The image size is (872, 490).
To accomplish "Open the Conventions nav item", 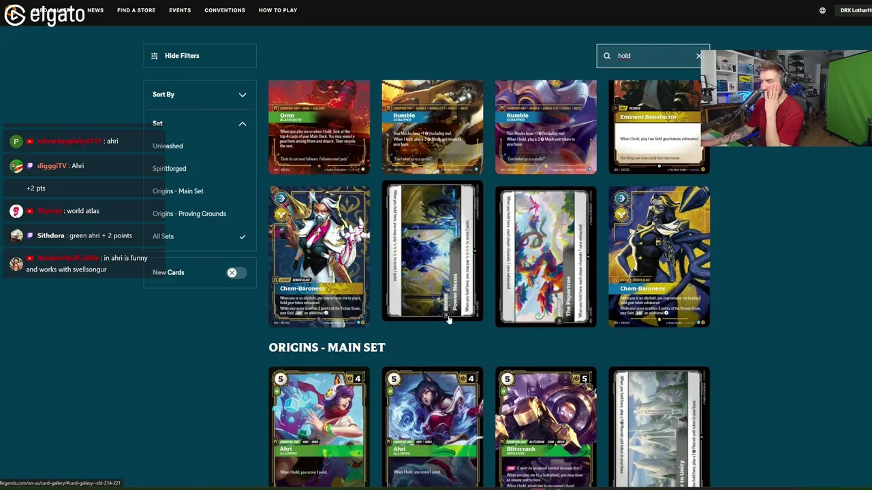I will (225, 10).
